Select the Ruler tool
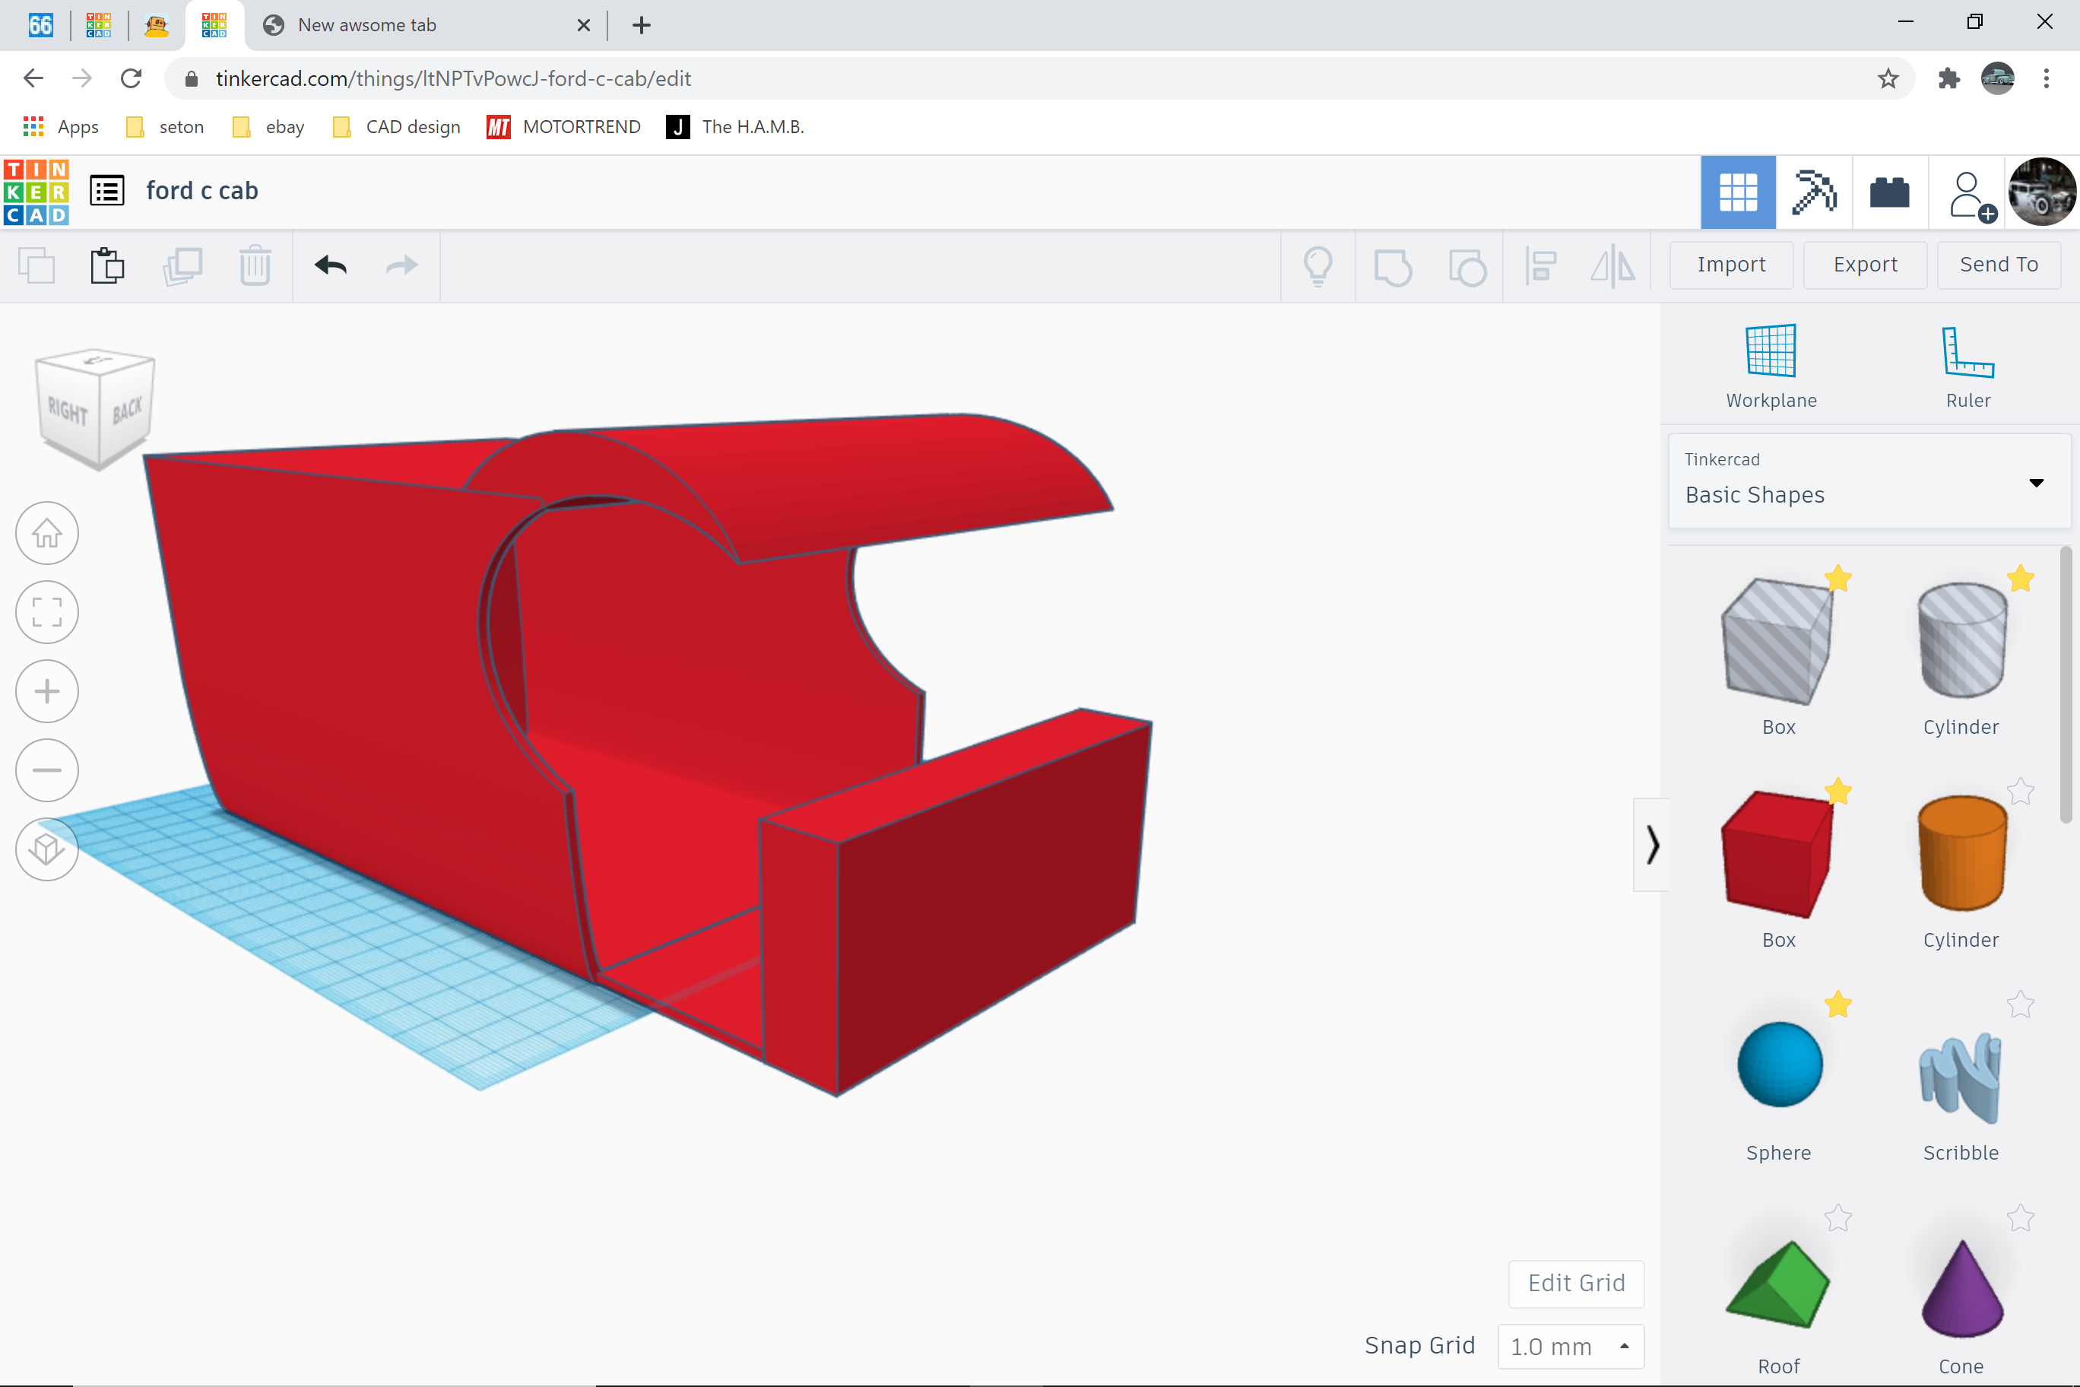Screen dimensions: 2080x1387 [x=1967, y=365]
